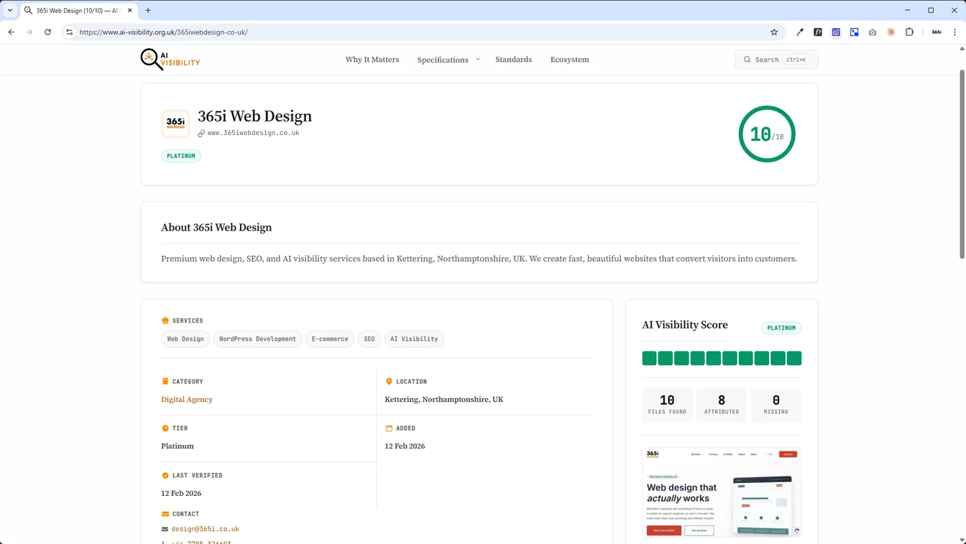This screenshot has height=544, width=966.
Task: Click the 8 Attributed stat
Action: [722, 405]
